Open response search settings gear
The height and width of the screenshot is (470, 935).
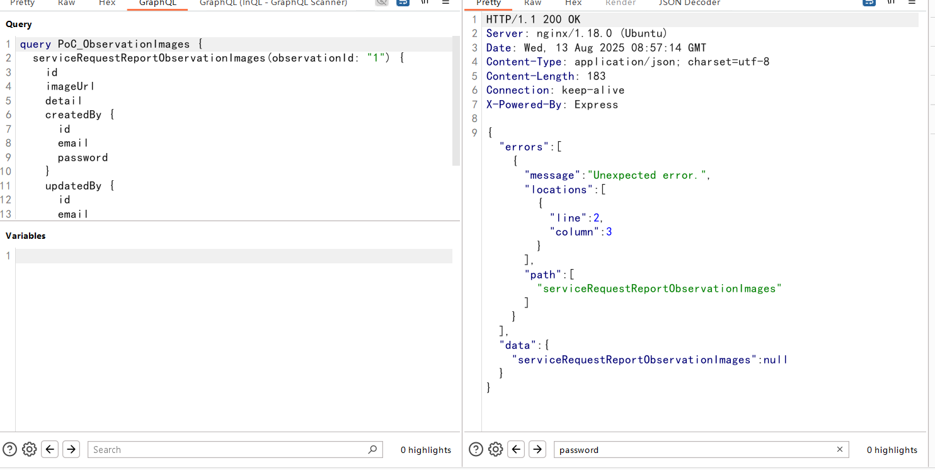click(x=496, y=449)
